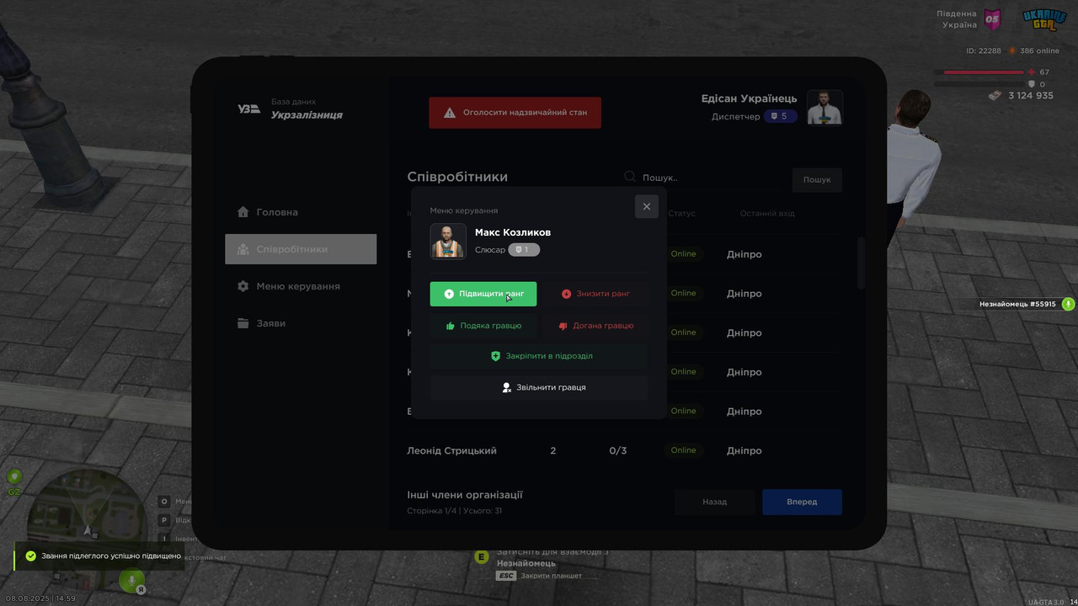Give Подяка гравцю commendation
The height and width of the screenshot is (606, 1078).
tap(483, 326)
